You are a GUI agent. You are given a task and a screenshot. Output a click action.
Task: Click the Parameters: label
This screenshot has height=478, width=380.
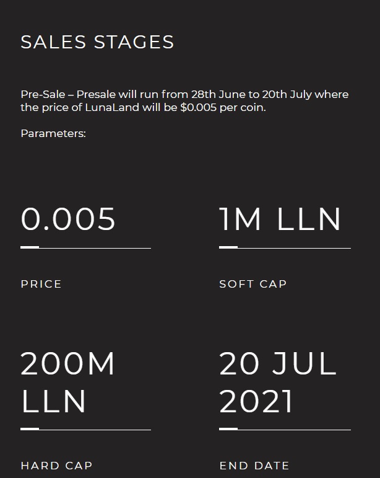53,133
